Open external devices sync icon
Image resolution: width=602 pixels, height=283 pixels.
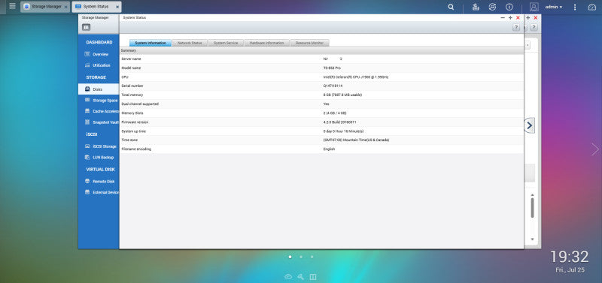492,7
